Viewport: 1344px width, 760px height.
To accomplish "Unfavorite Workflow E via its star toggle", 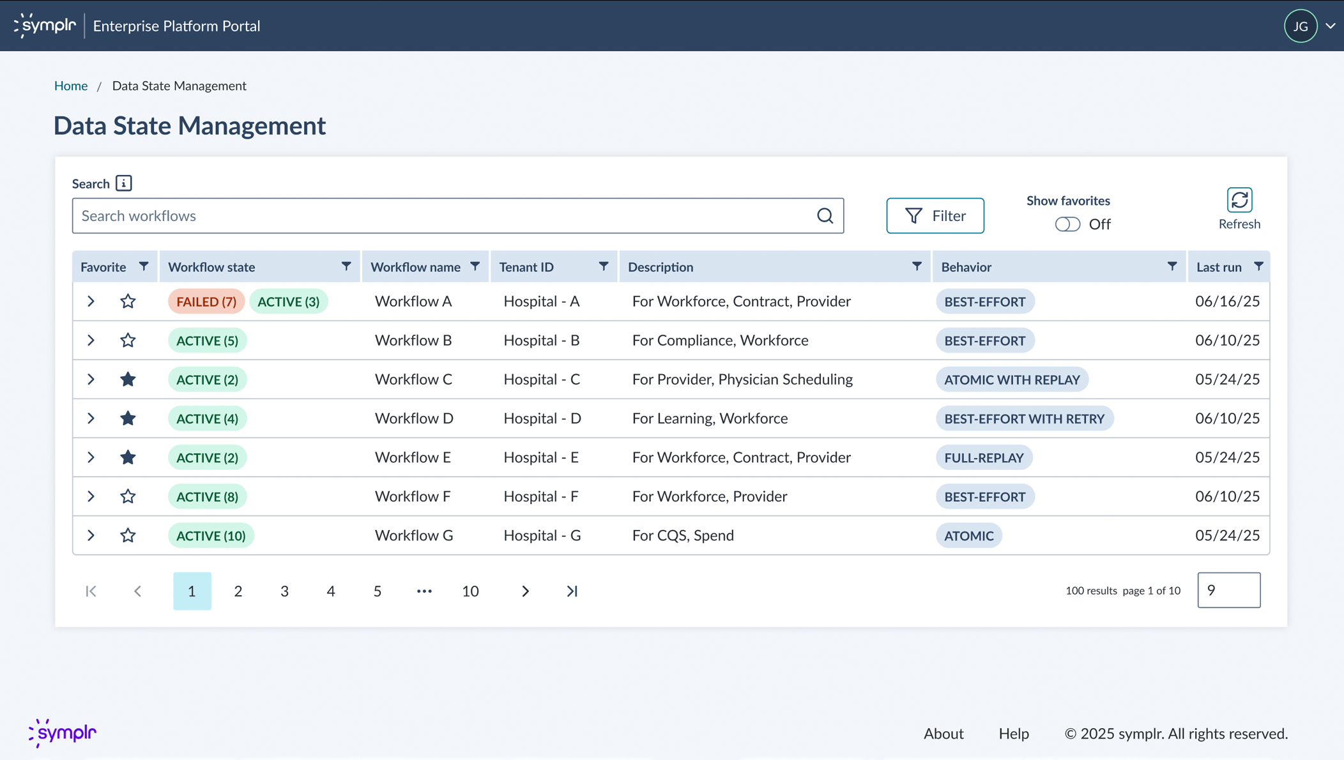I will pyautogui.click(x=128, y=457).
